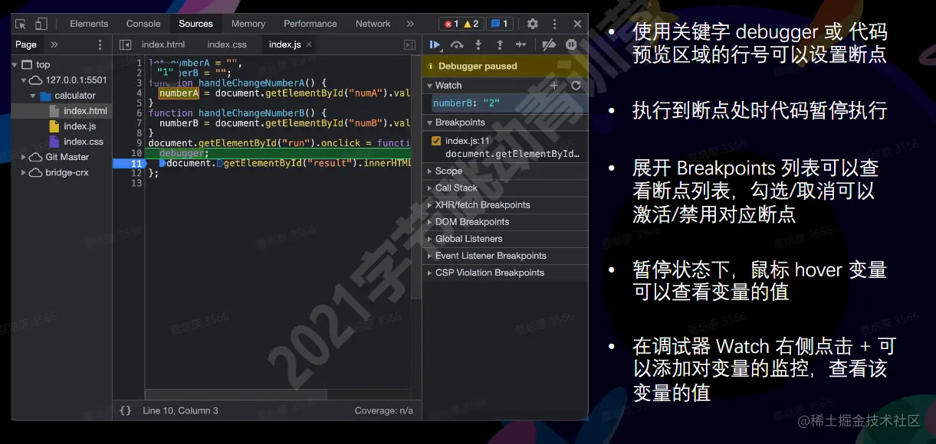936x444 pixels.
Task: Show more DevTools tabs chevron
Action: 410,24
